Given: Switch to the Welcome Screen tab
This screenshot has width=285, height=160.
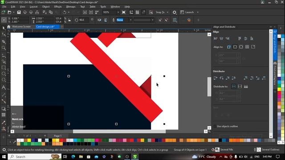Looking at the screenshot, I should coord(21,27).
